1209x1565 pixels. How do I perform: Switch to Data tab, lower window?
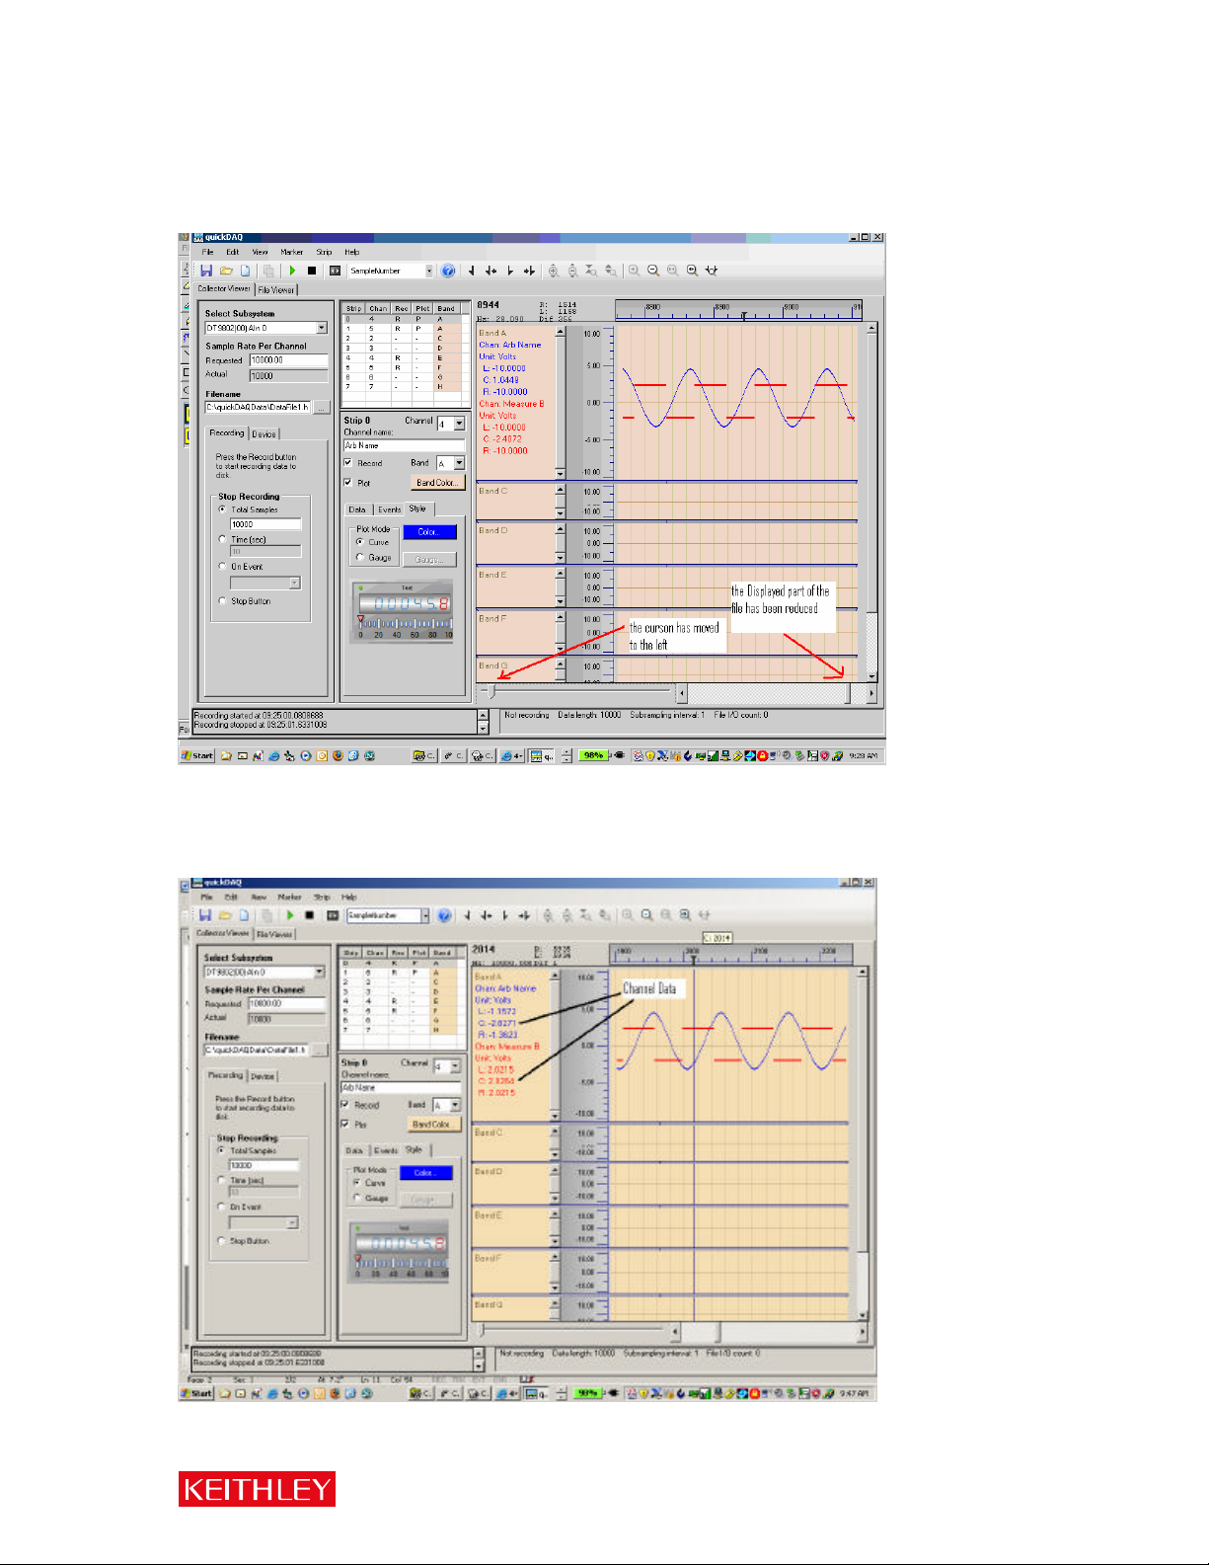pyautogui.click(x=354, y=1150)
